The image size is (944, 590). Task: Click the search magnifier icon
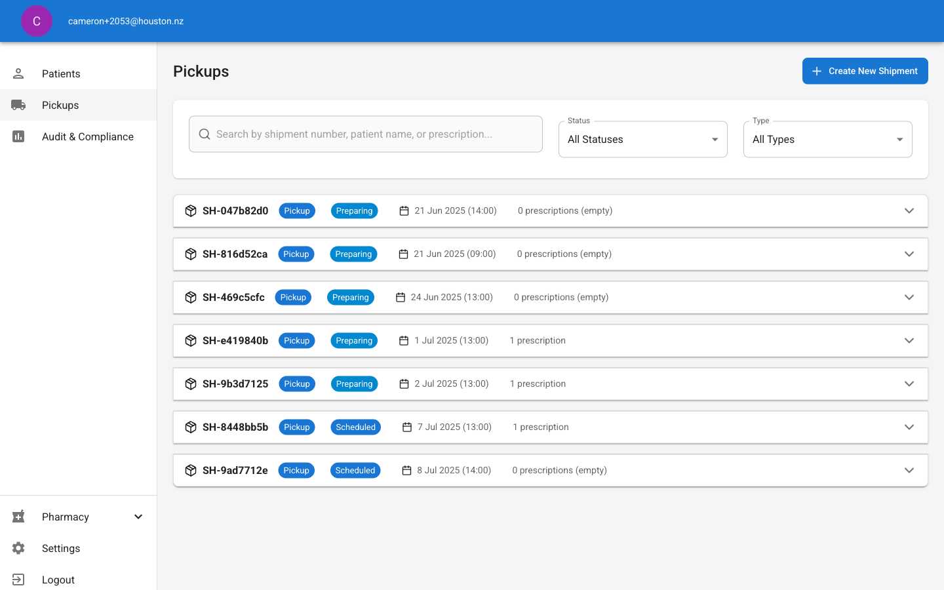point(205,134)
